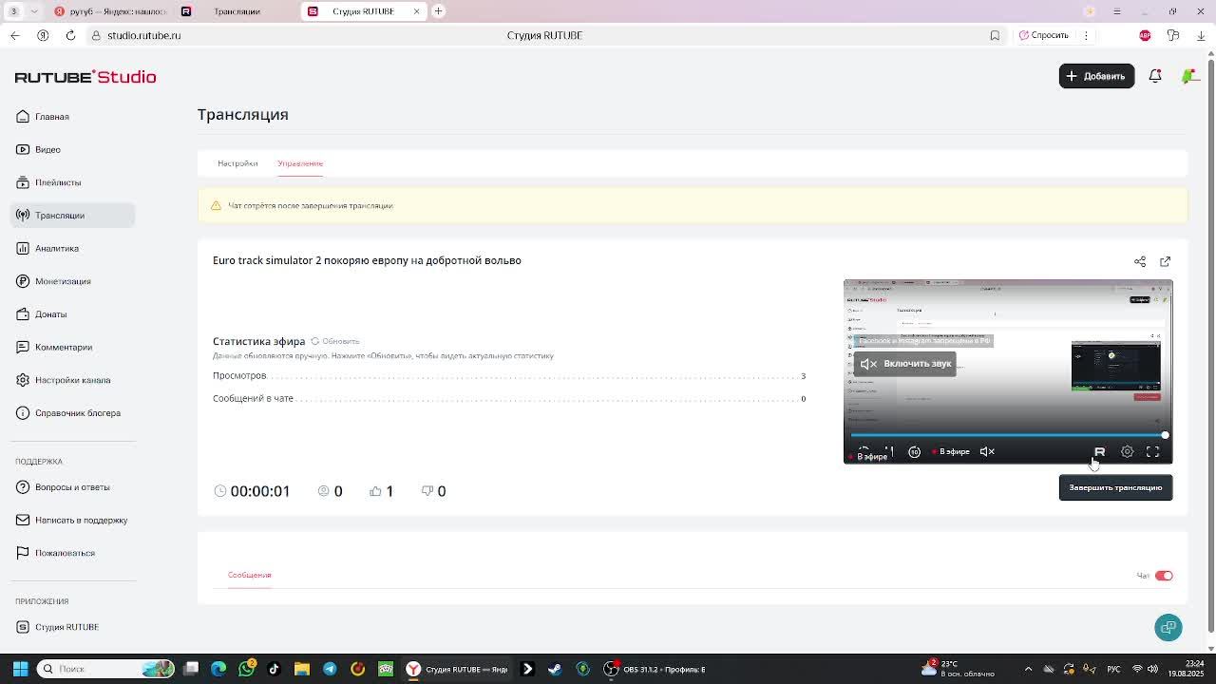1216x684 pixels.
Task: Open WhatsApp from the taskbar
Action: click(x=247, y=669)
